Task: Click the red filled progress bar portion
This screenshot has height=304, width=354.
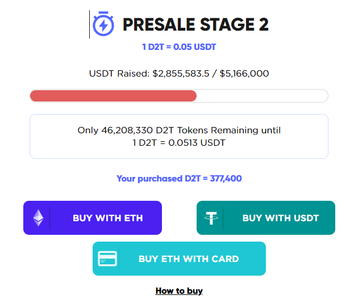Action: [x=113, y=96]
